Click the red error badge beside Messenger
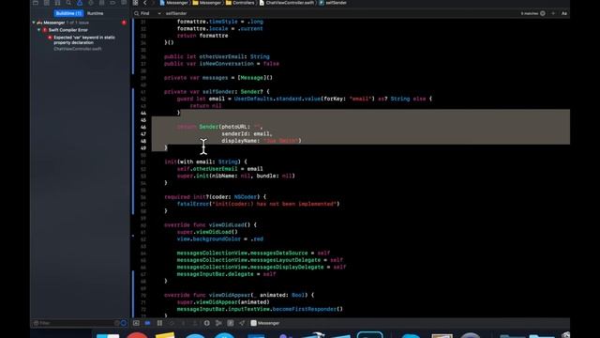The width and height of the screenshot is (600, 338). tap(124, 23)
